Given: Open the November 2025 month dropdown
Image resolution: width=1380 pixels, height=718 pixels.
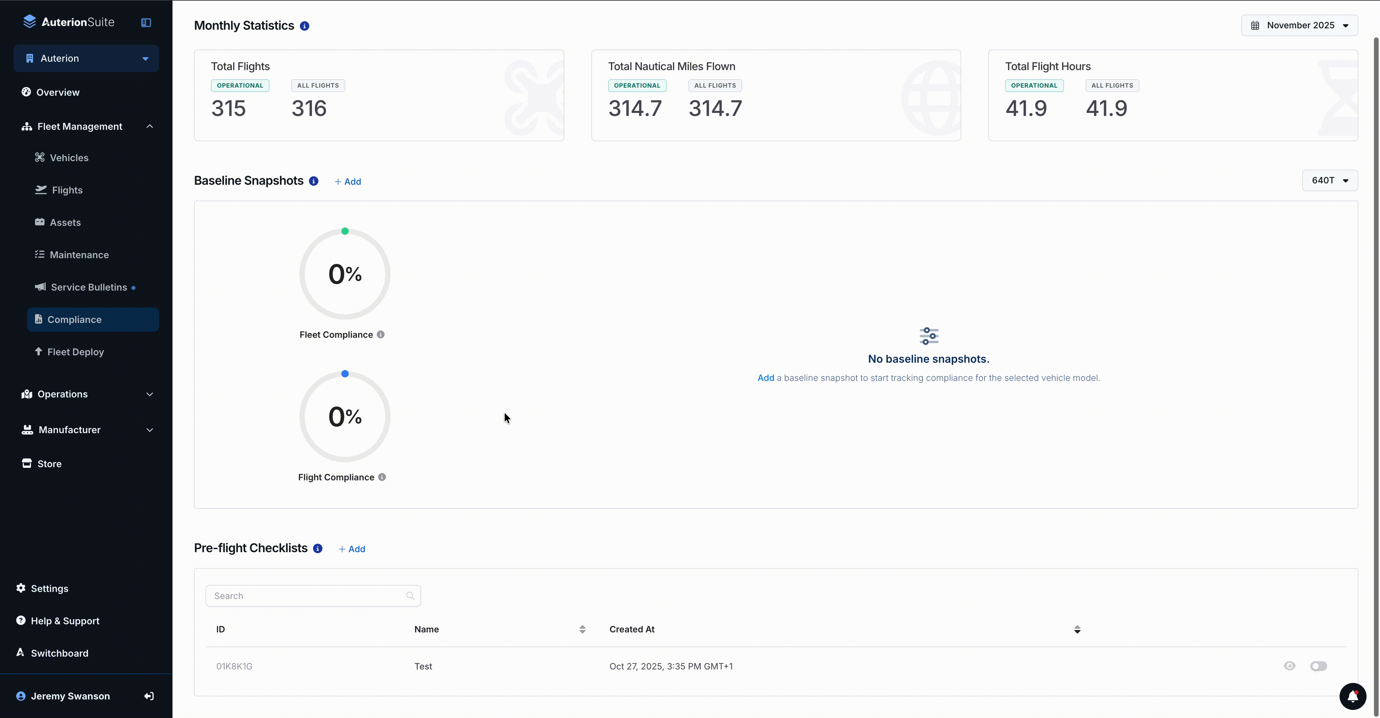Looking at the screenshot, I should [x=1299, y=25].
